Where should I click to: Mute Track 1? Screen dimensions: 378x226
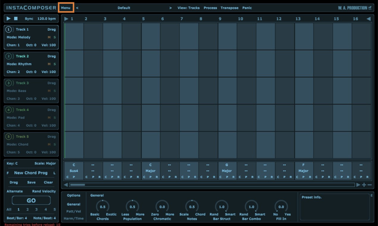tap(49, 37)
